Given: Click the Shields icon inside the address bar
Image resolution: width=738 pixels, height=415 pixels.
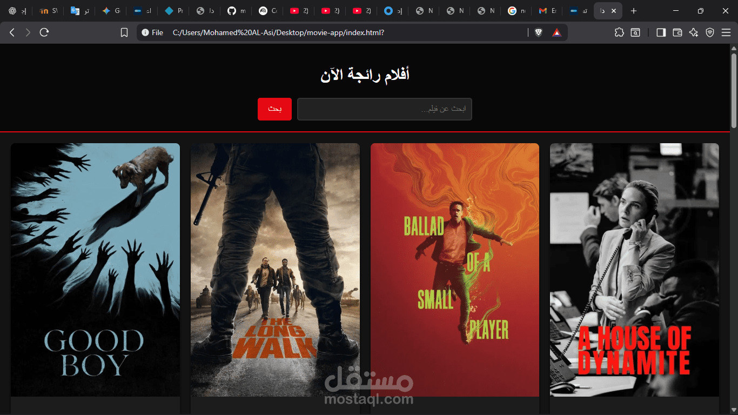Looking at the screenshot, I should (538, 32).
